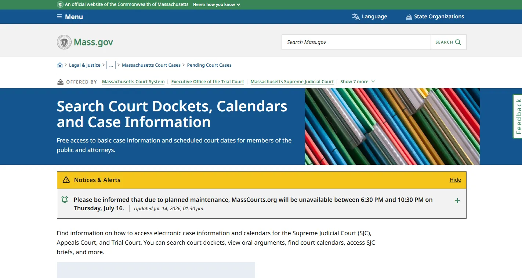Expand the collapsed breadcrumb ellipsis

tap(111, 65)
